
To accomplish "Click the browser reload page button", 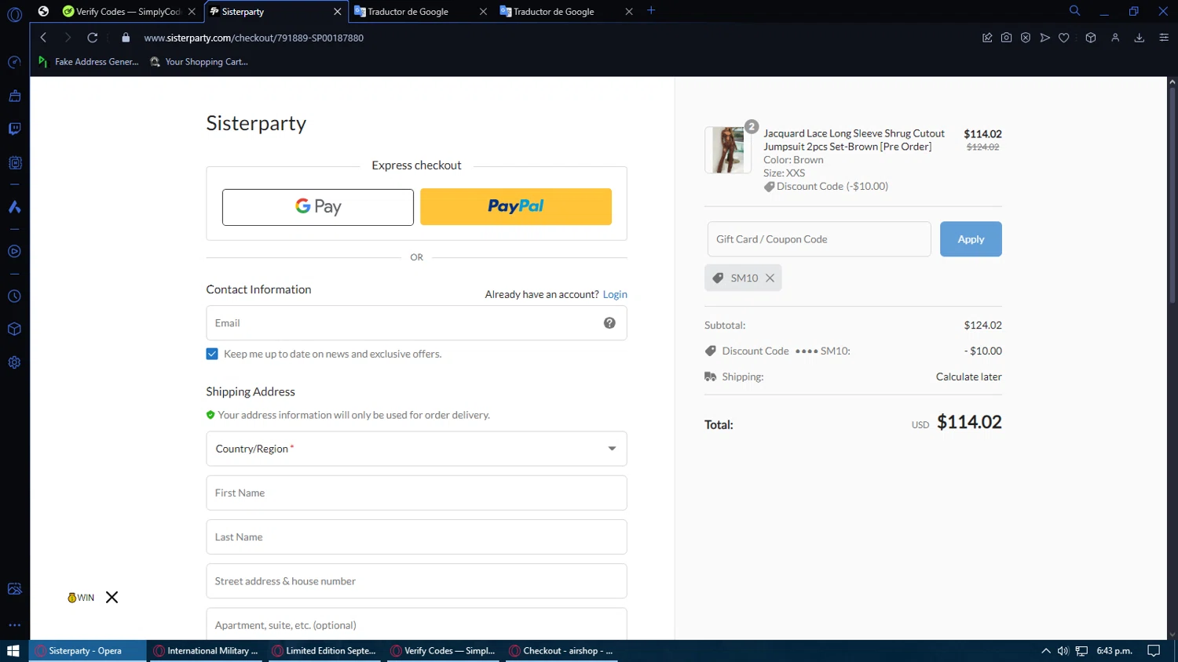I will [x=92, y=38].
